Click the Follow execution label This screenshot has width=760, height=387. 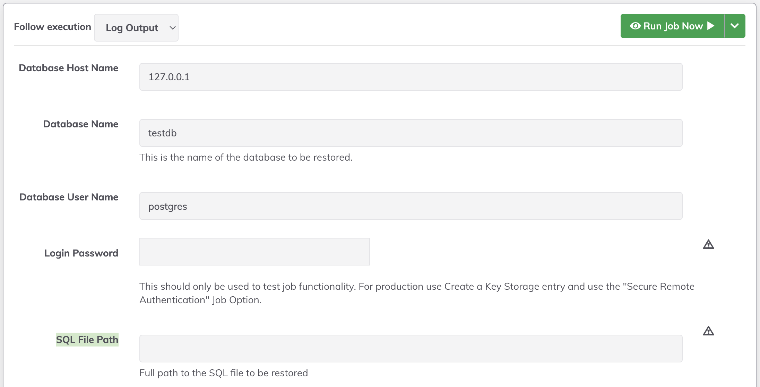click(52, 27)
